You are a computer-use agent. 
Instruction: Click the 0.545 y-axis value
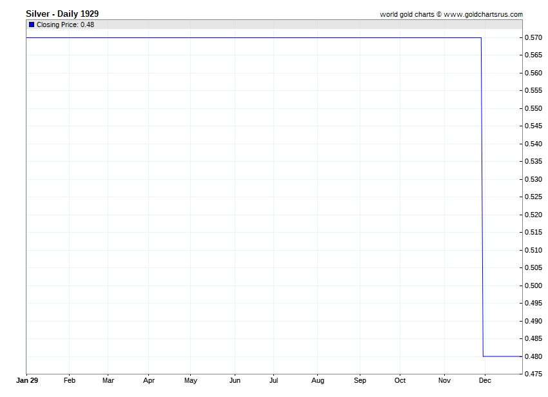(x=533, y=126)
